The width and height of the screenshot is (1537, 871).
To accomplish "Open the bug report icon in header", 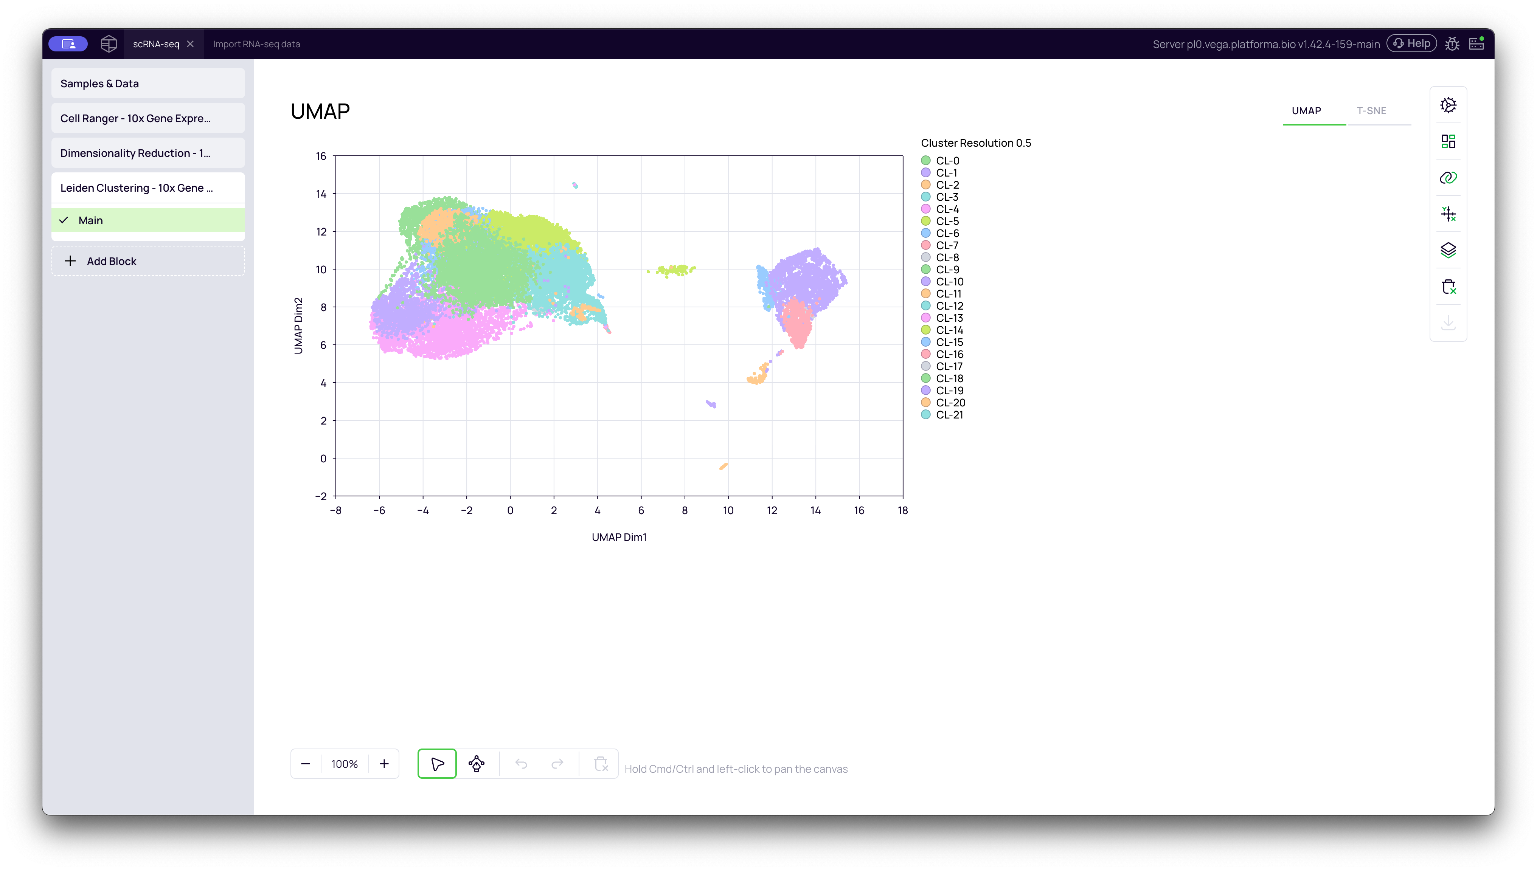I will (1453, 44).
